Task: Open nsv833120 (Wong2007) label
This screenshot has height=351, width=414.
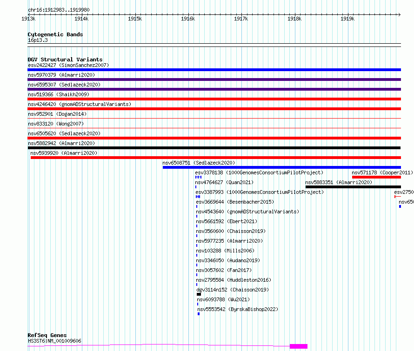Action: (56, 124)
